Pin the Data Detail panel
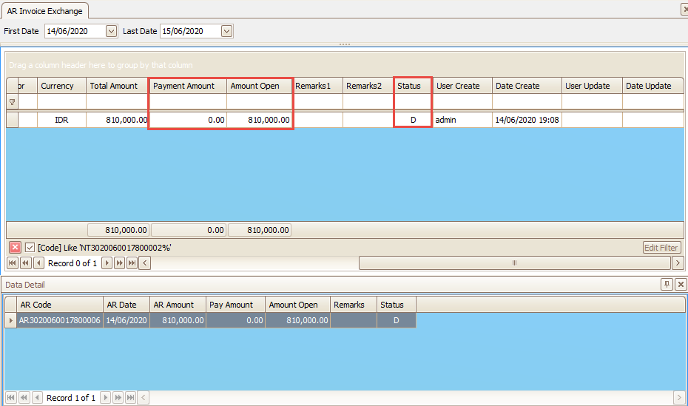 [667, 284]
